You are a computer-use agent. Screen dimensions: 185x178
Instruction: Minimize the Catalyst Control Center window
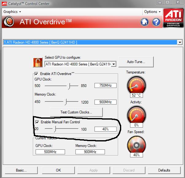(x=160, y=2)
